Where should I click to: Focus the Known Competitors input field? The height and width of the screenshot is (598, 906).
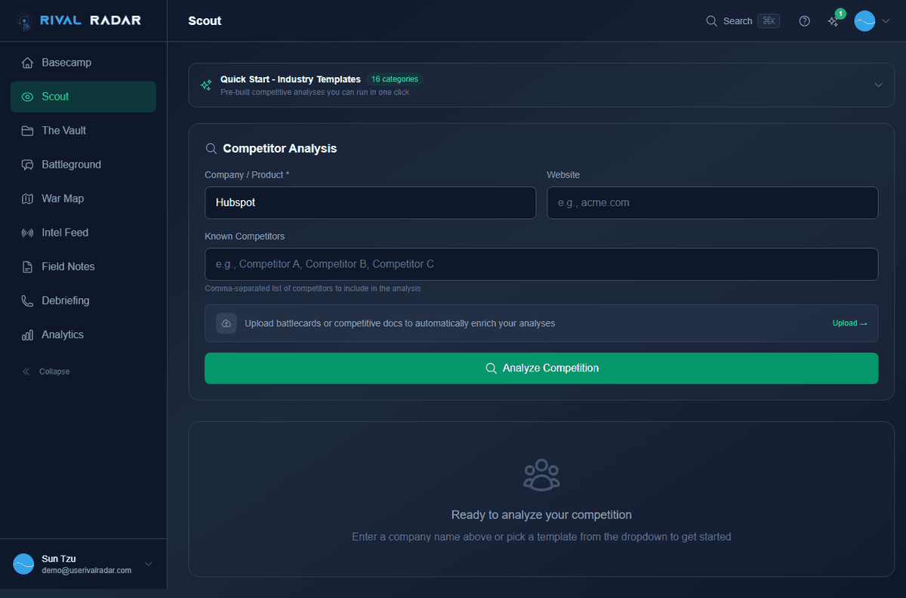[x=541, y=264]
